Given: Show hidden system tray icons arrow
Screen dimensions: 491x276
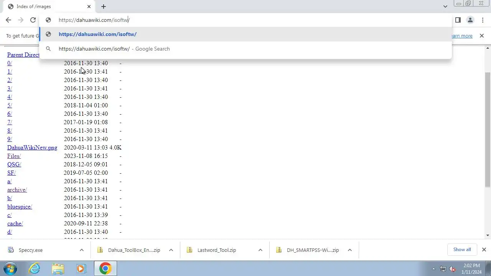Looking at the screenshot, I should pos(434,269).
